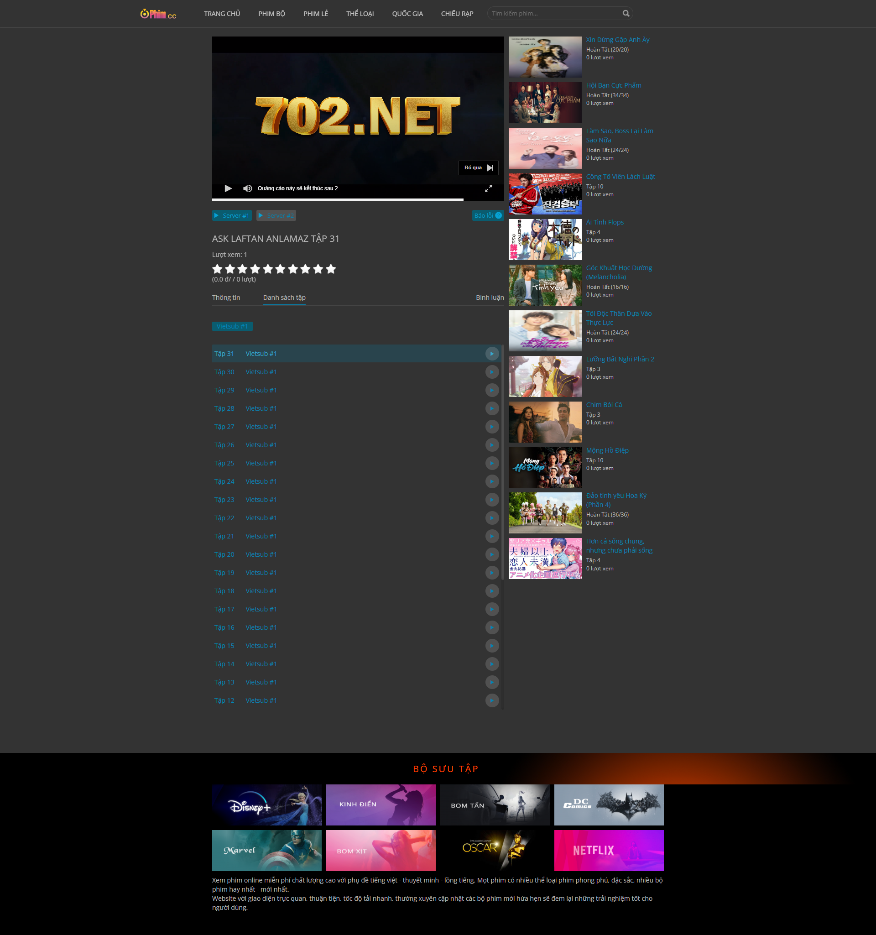Click play icon for Tập 25
876x935 pixels.
coord(492,463)
